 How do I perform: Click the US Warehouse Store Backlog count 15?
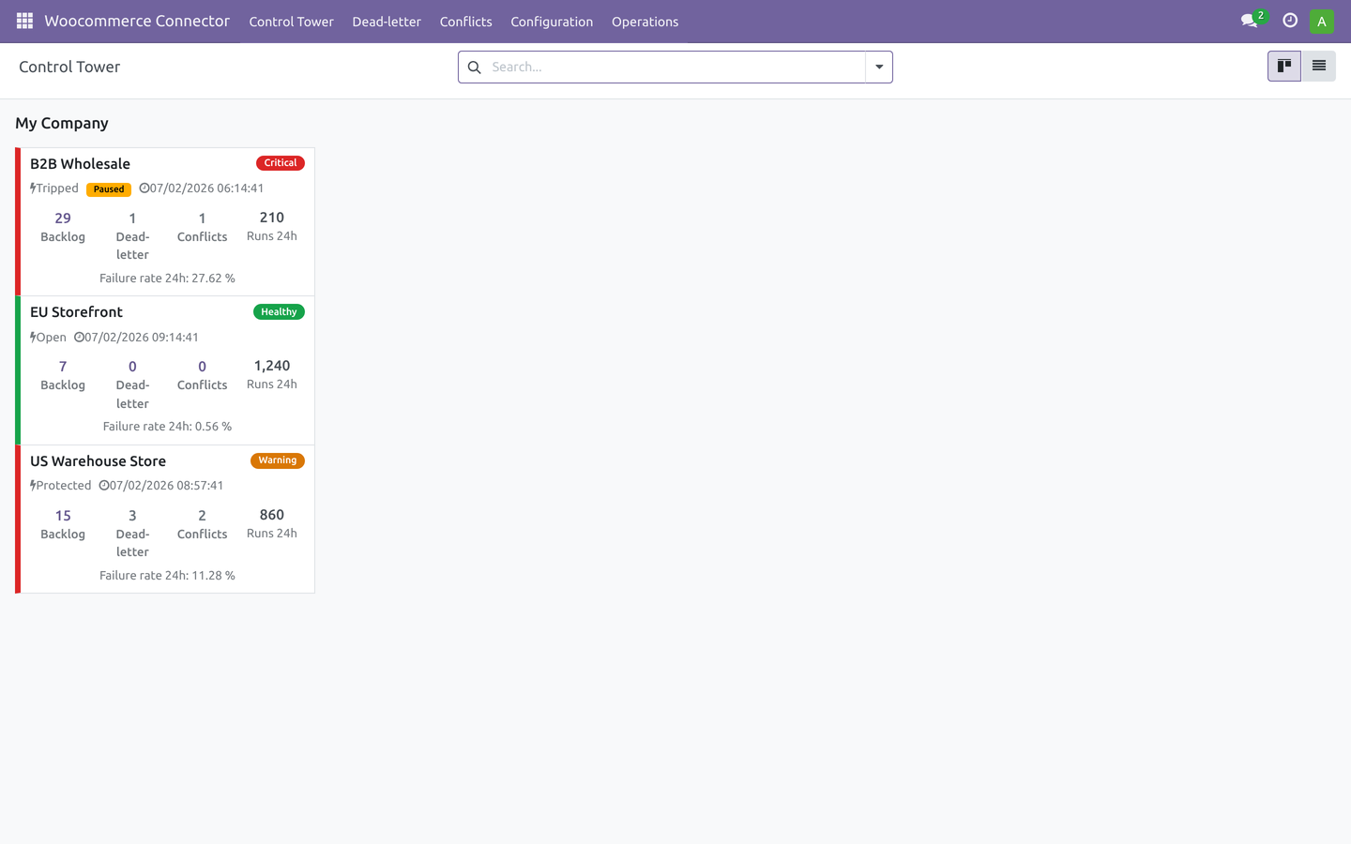[x=63, y=516]
